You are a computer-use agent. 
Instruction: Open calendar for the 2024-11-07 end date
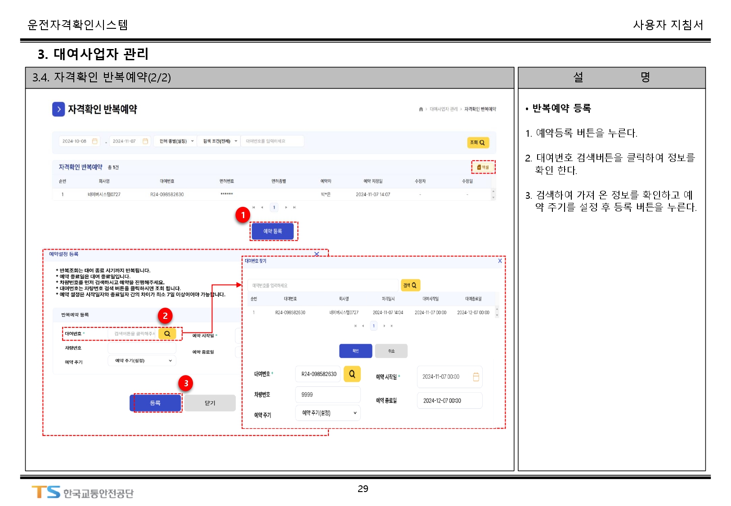[x=145, y=141]
